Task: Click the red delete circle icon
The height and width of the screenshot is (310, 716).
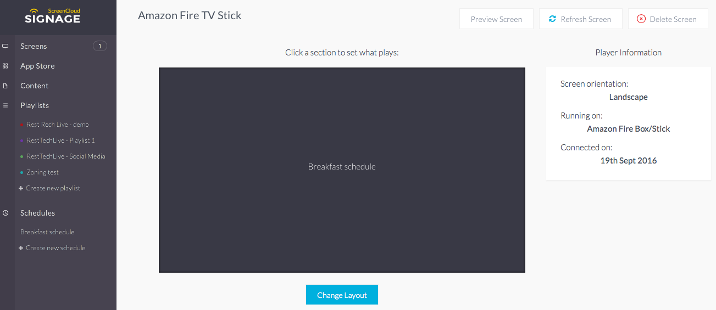Action: point(641,19)
